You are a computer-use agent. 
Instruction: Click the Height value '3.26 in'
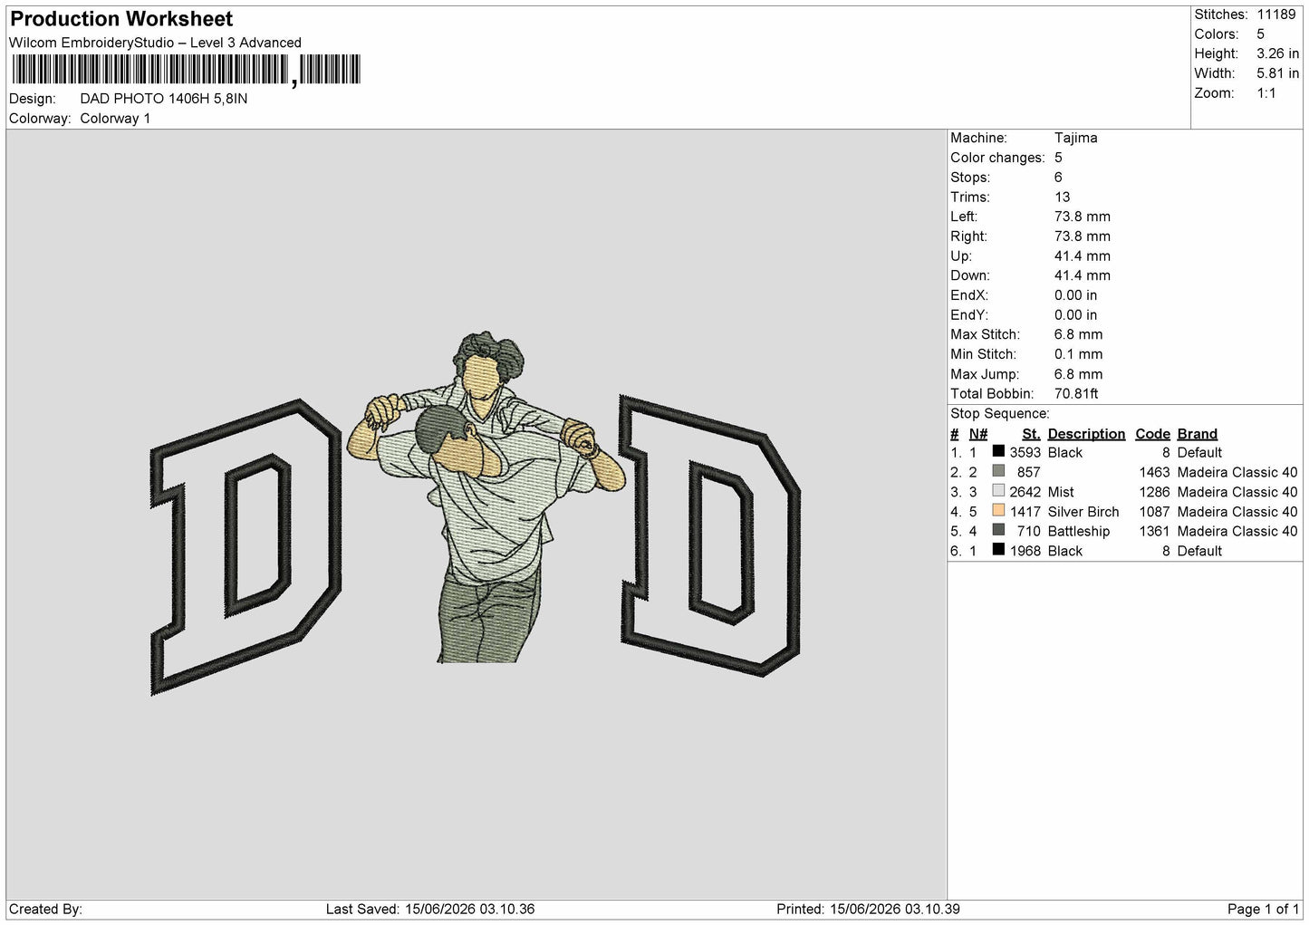pyautogui.click(x=1277, y=53)
